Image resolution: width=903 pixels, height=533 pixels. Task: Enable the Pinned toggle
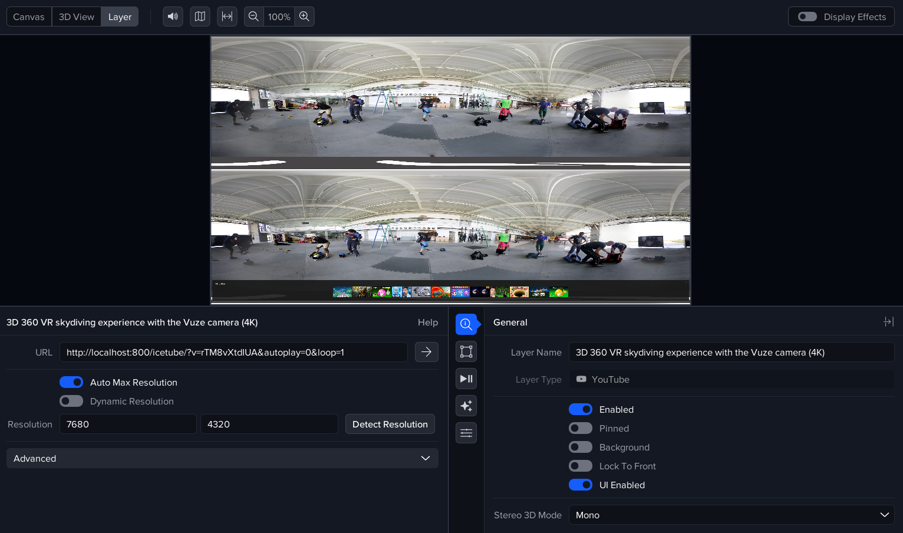(x=581, y=428)
